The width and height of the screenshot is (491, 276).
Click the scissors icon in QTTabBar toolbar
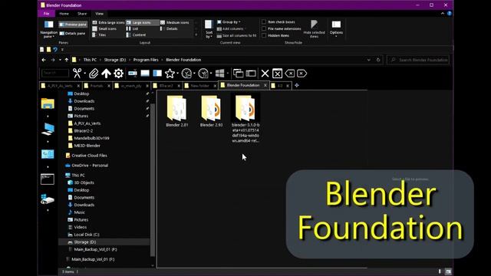coord(77,74)
